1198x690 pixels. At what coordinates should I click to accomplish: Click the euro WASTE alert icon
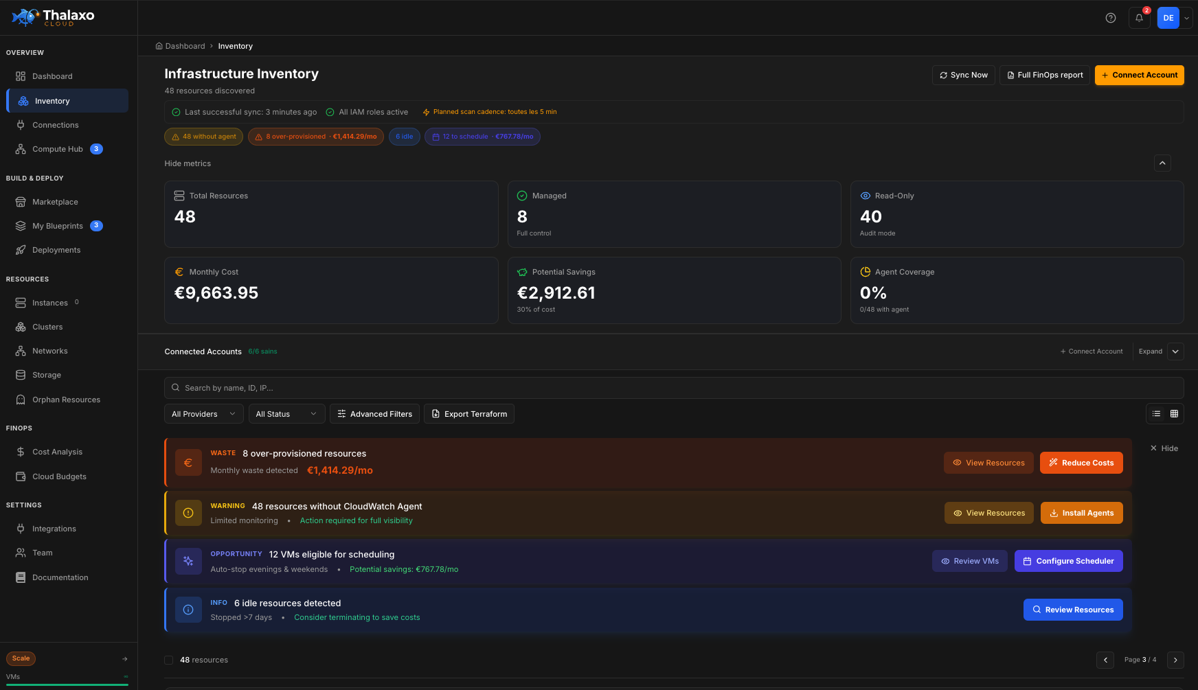(188, 463)
